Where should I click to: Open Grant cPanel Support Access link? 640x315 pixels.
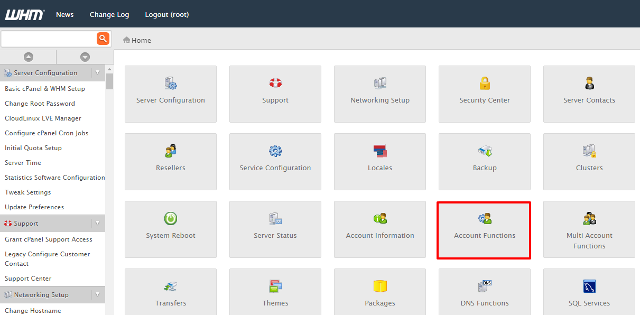[x=49, y=239]
